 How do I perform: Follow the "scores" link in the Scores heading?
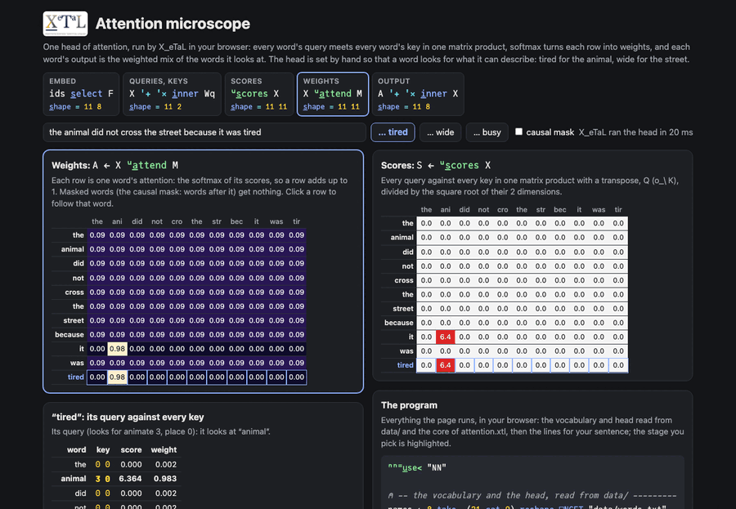point(459,165)
